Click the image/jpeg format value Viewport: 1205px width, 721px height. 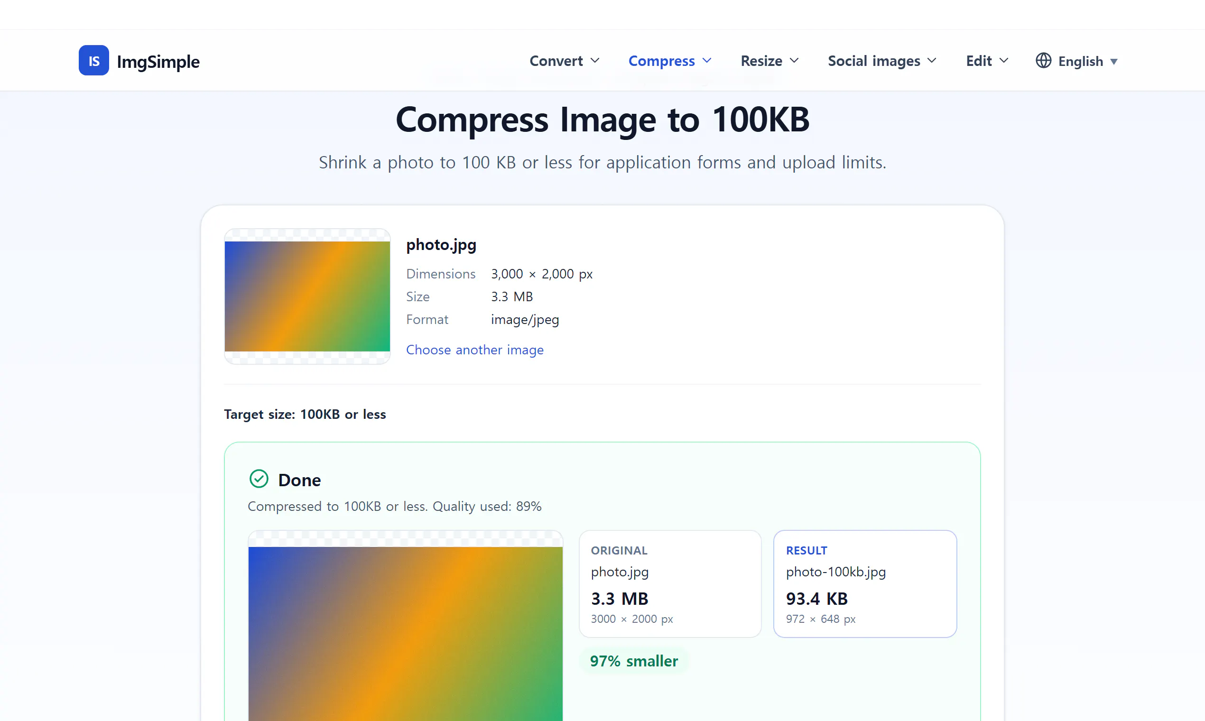(525, 320)
